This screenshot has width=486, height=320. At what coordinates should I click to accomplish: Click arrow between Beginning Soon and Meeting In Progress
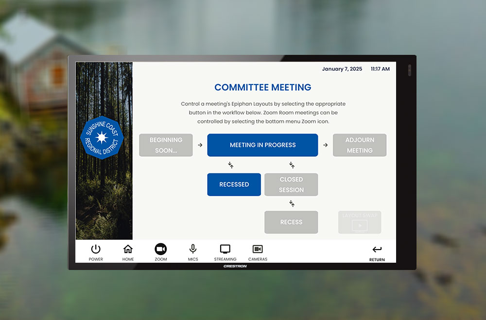point(200,145)
